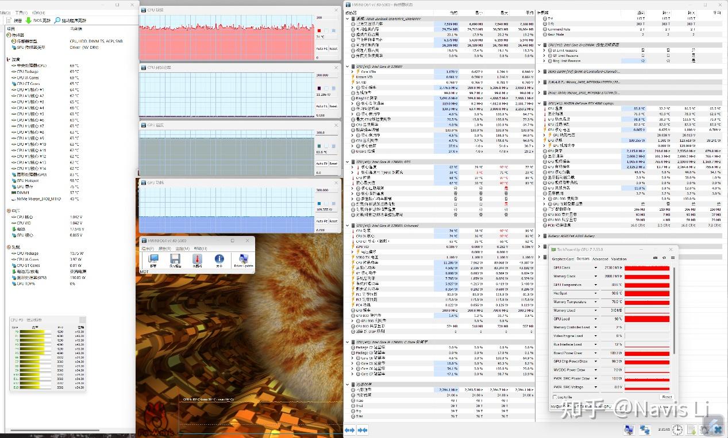Open the Hot Spot sensor dropdown
The width and height of the screenshot is (728, 438).
(596, 293)
